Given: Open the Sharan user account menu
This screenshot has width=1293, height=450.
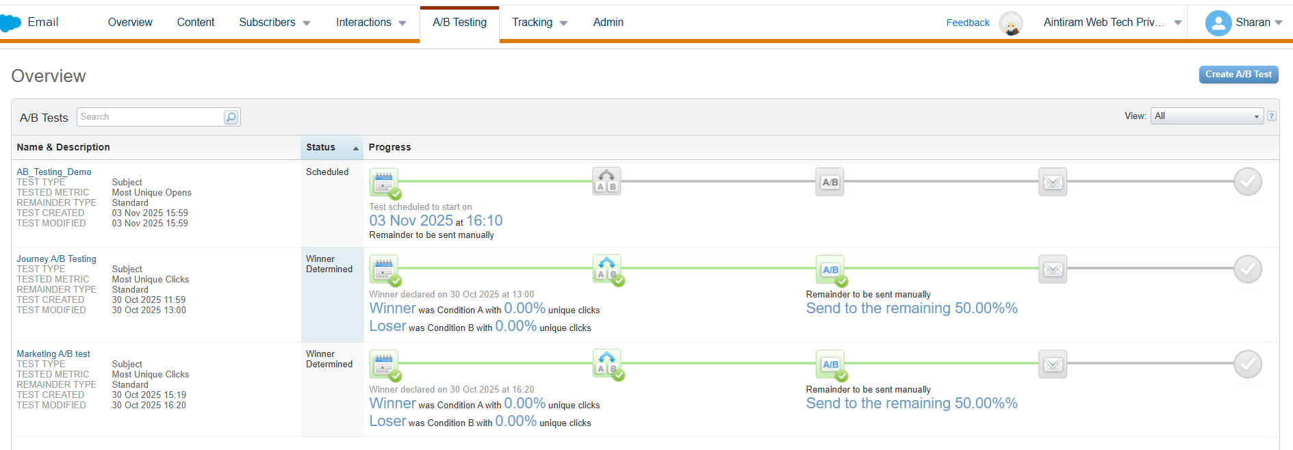Looking at the screenshot, I should point(1244,23).
